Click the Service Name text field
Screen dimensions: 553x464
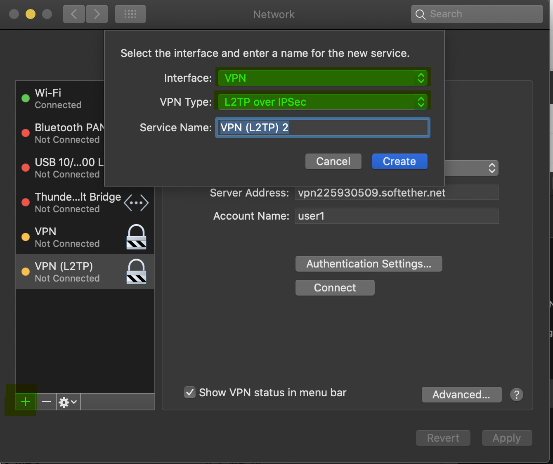click(323, 128)
